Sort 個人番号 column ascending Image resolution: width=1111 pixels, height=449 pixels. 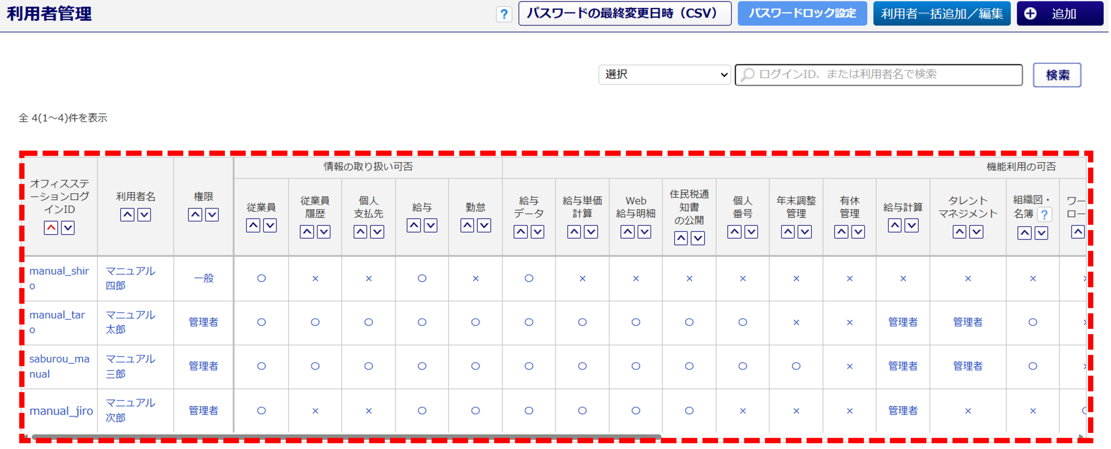[x=734, y=232]
